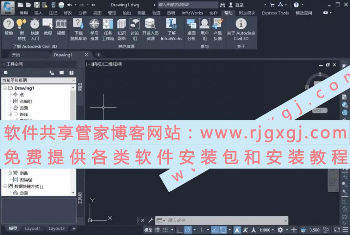The image size is (350, 235).
Task: Click the search binoculars icon
Action: [222, 5]
